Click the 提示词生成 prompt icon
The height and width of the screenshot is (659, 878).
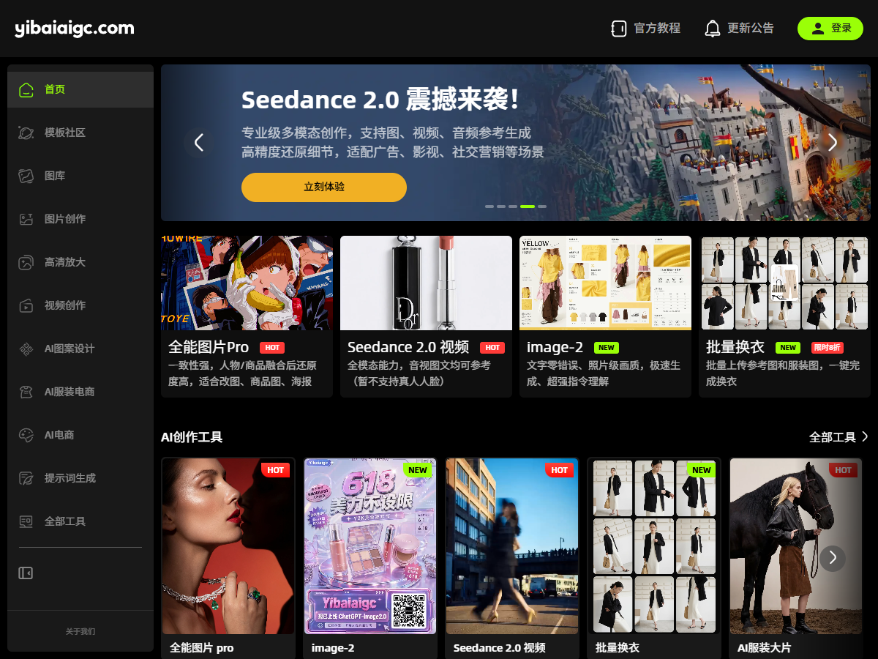(26, 478)
